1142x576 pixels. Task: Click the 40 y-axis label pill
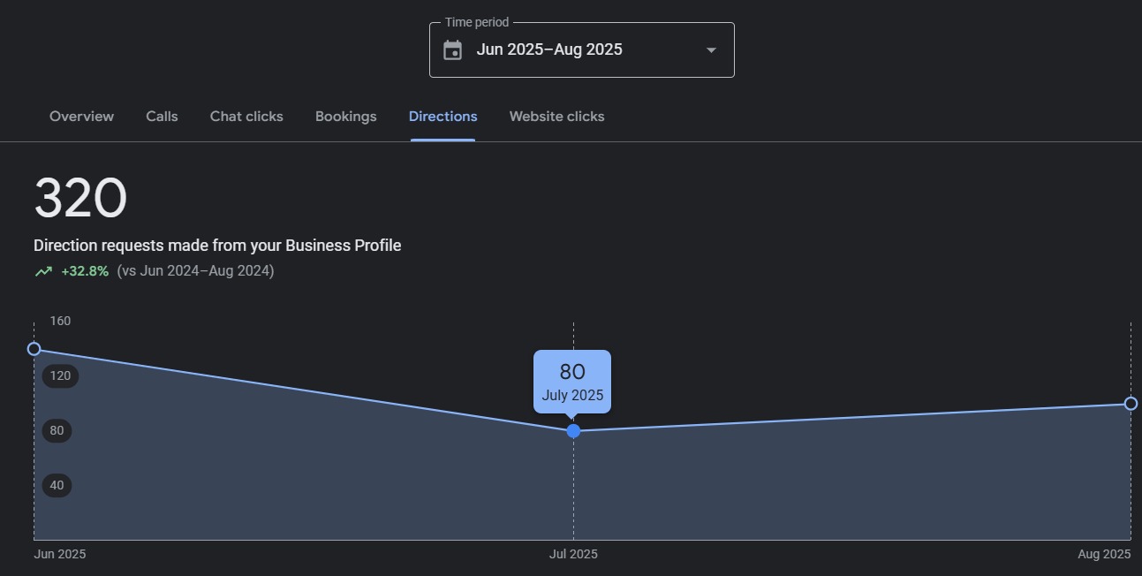click(57, 486)
